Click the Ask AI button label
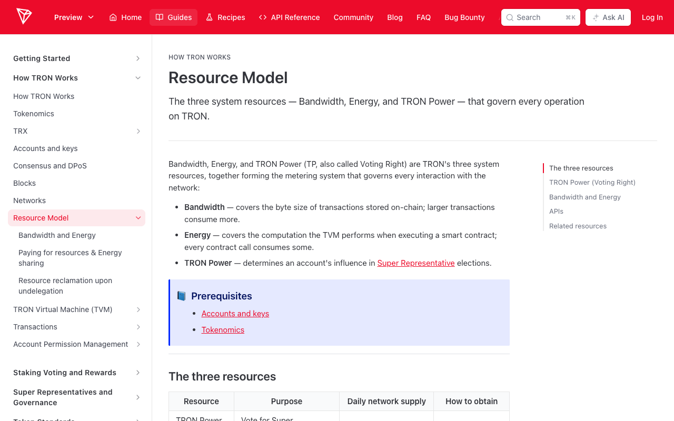 pyautogui.click(x=613, y=17)
